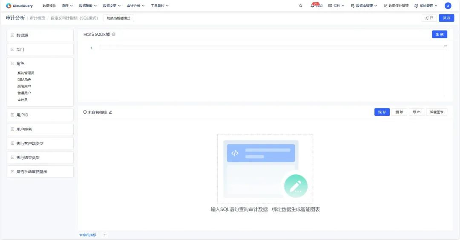
Task: Select the 普通用户 role
Action: (24, 93)
